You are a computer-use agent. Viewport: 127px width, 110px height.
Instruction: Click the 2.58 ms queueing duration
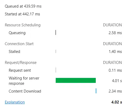(115, 33)
